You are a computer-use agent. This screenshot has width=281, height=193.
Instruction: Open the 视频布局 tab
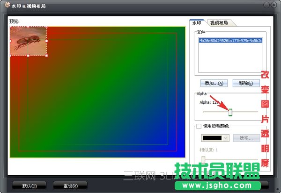[219, 23]
